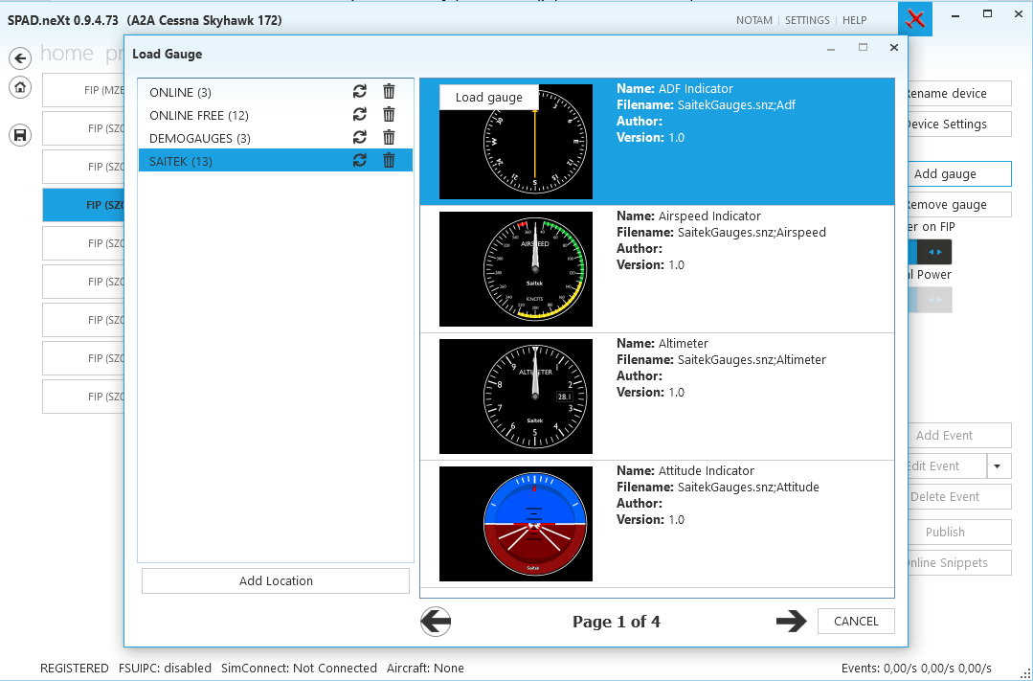Delete the SAITEK location via trash icon
The width and height of the screenshot is (1033, 681).
(x=389, y=160)
